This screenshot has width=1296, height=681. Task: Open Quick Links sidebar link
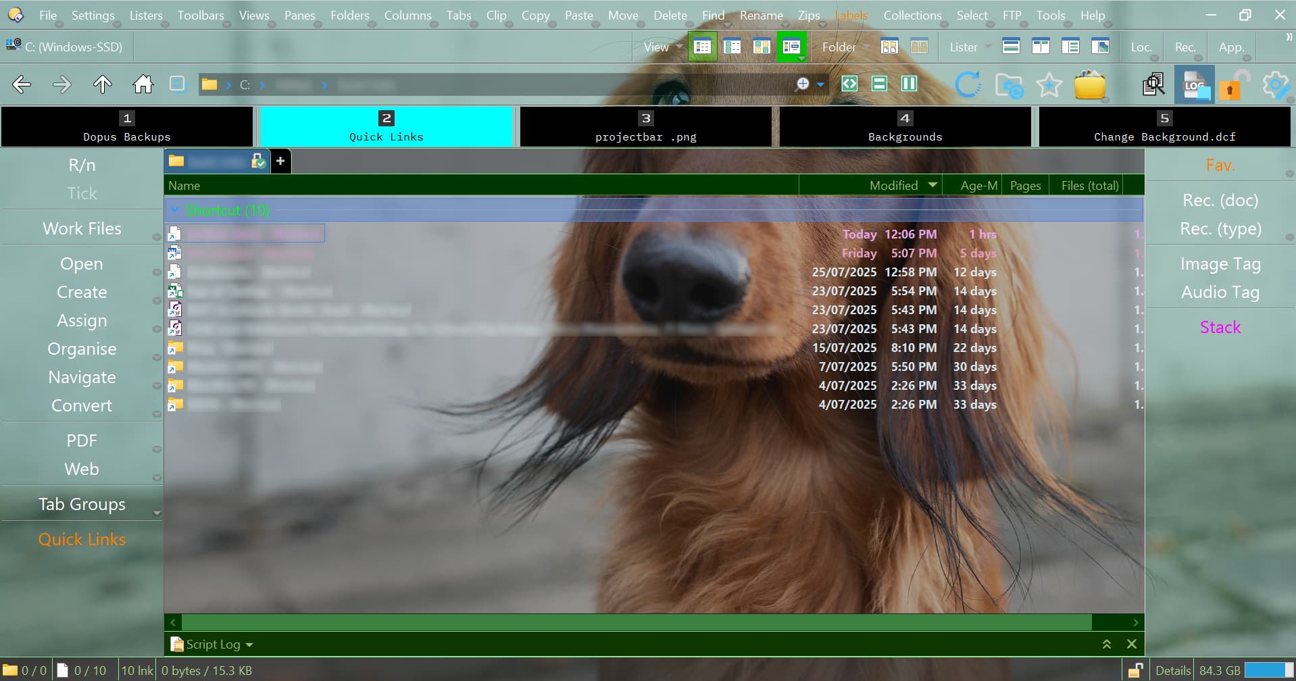pyautogui.click(x=82, y=539)
